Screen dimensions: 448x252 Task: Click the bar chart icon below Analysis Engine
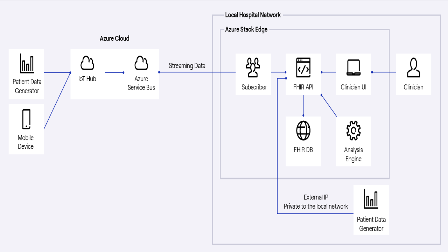point(371,199)
